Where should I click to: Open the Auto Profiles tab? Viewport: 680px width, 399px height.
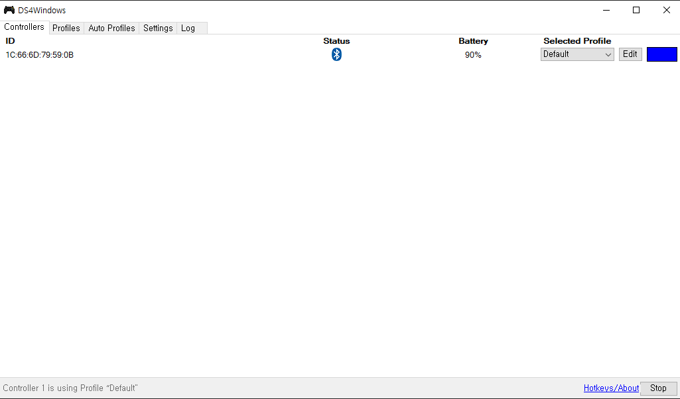tap(112, 28)
